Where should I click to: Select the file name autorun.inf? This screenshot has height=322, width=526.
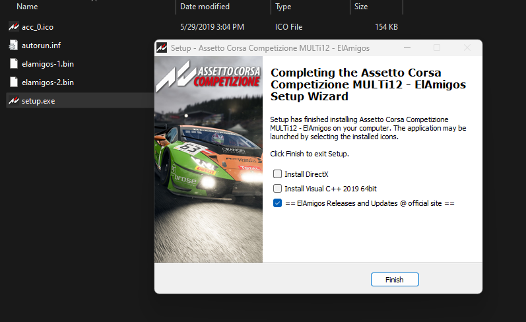click(42, 46)
